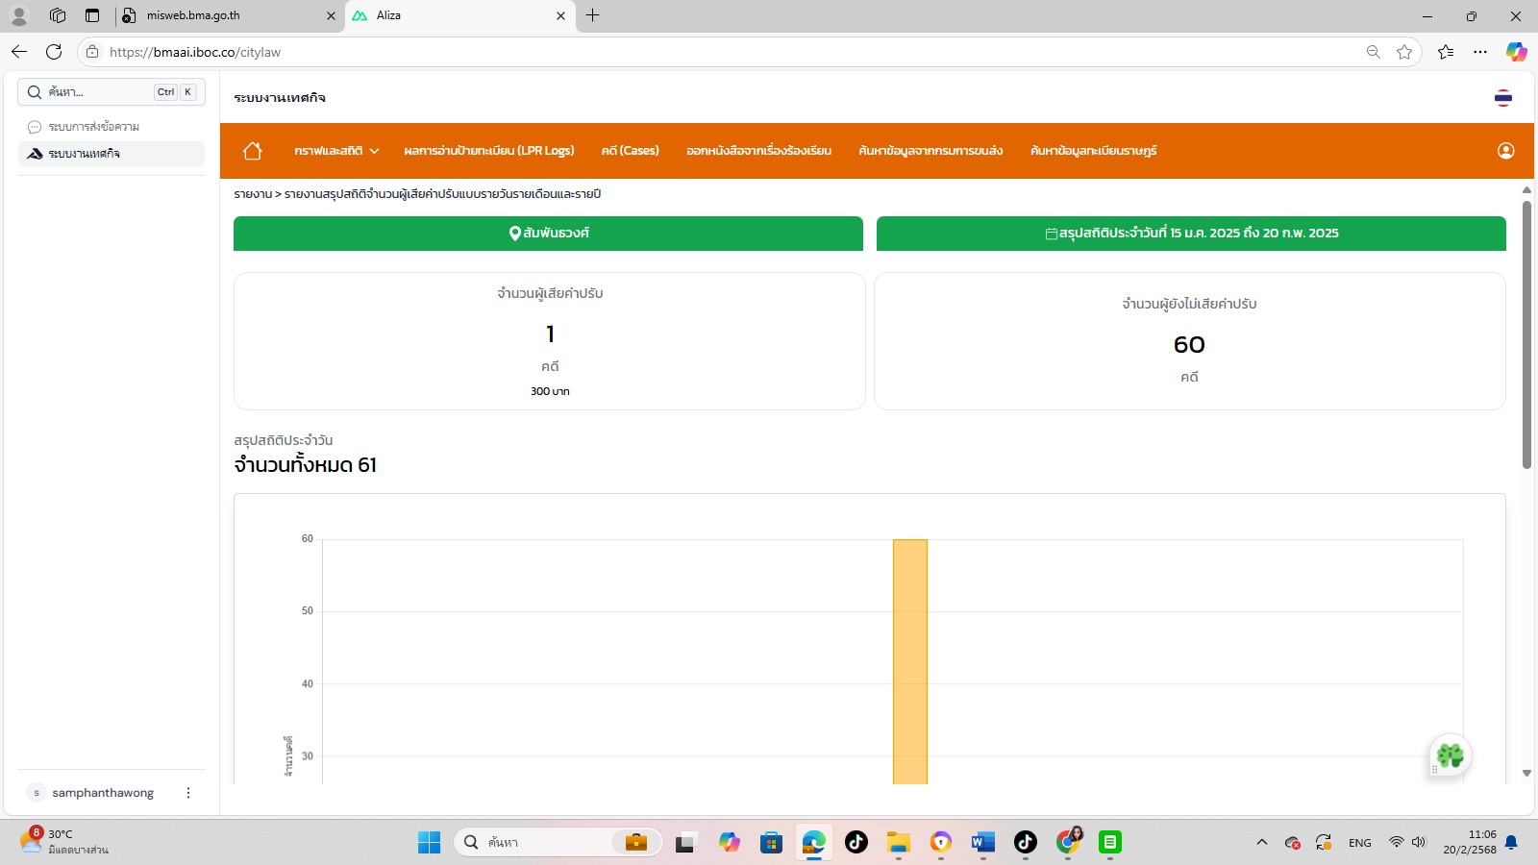
Task: Click ค้นหาข้อมูลทะเบียนราษฎร์ navigation link
Action: pos(1093,151)
